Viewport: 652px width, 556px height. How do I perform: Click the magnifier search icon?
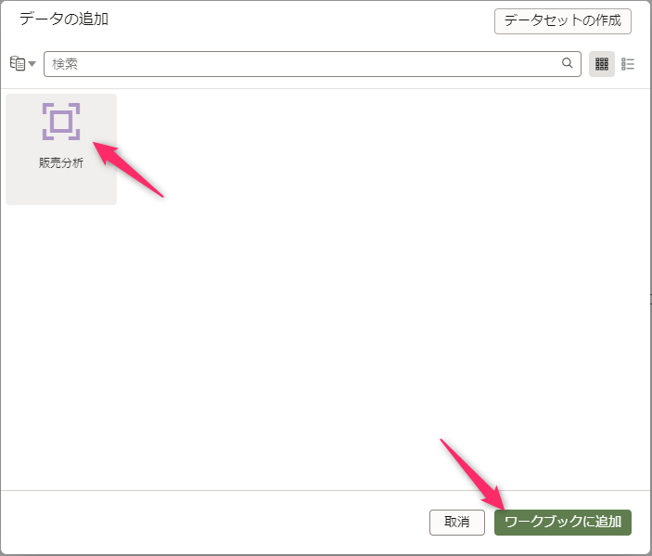click(568, 63)
